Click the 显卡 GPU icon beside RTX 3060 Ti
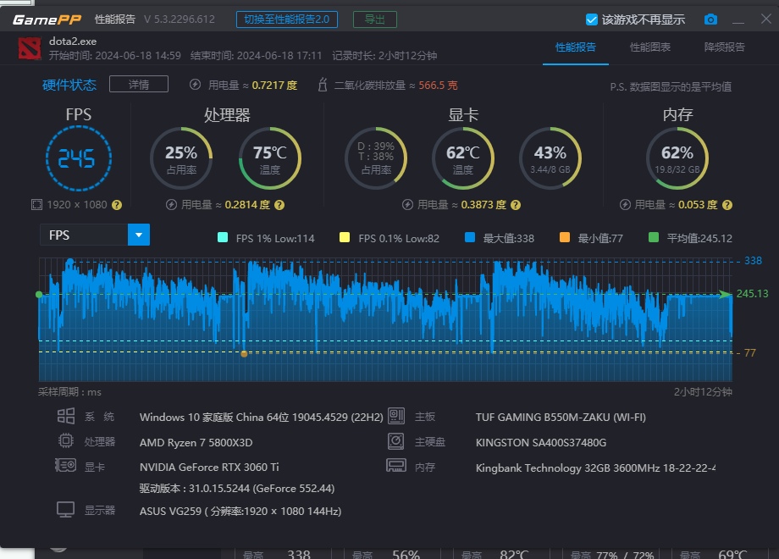779x559 pixels. (x=66, y=467)
